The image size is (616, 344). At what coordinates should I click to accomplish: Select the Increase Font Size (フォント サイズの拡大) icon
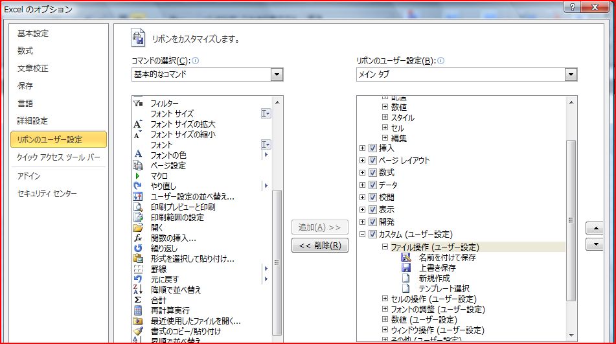137,124
